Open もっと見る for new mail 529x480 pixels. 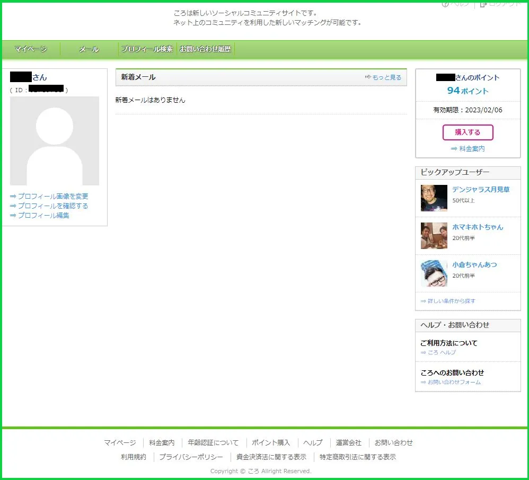point(387,77)
